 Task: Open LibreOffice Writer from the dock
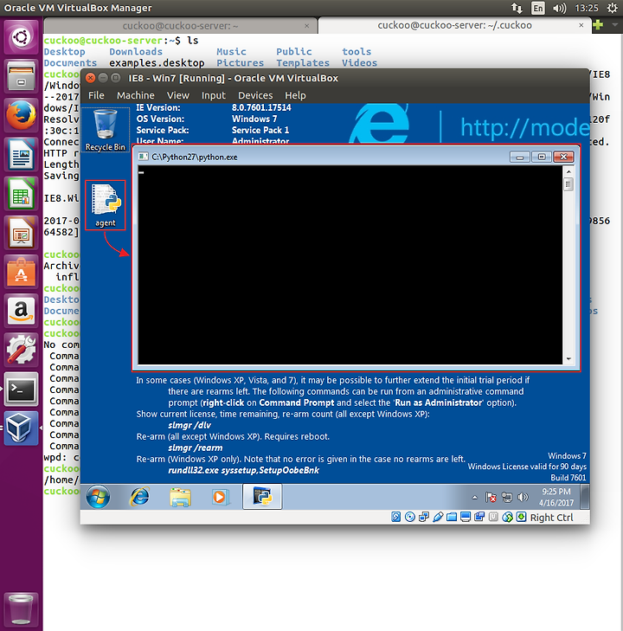click(21, 155)
